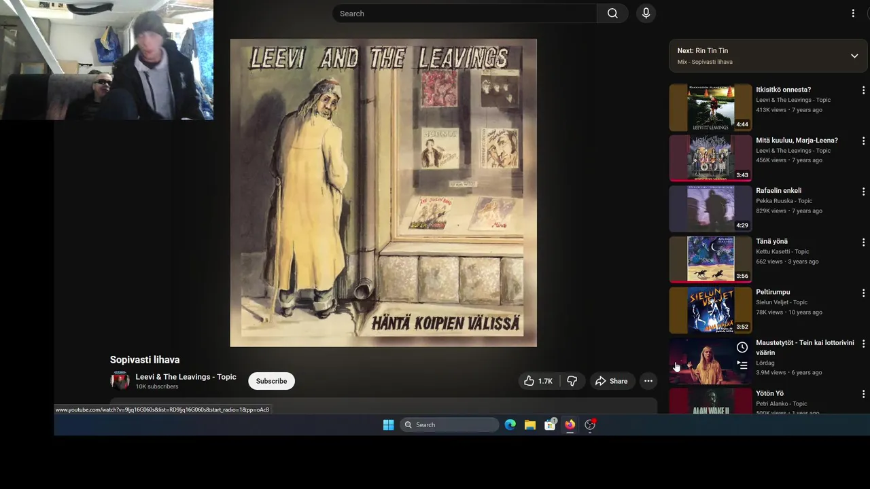
Task: Click the Windows taskbar Search box
Action: point(449,424)
